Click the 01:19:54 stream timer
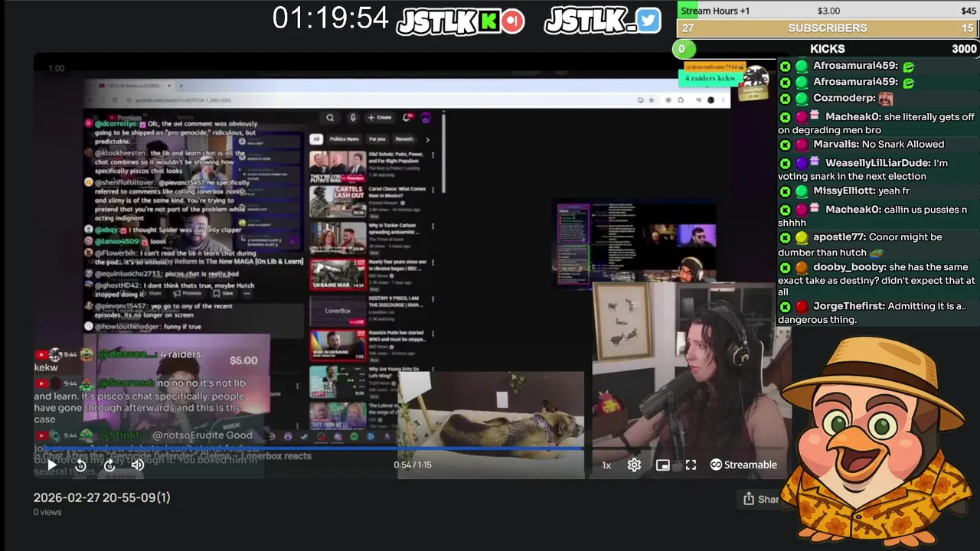The height and width of the screenshot is (551, 980). click(x=330, y=18)
